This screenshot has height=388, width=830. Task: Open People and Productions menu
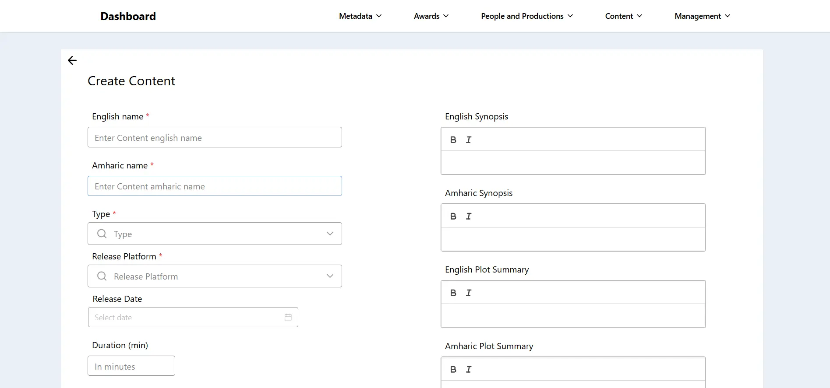click(x=526, y=16)
